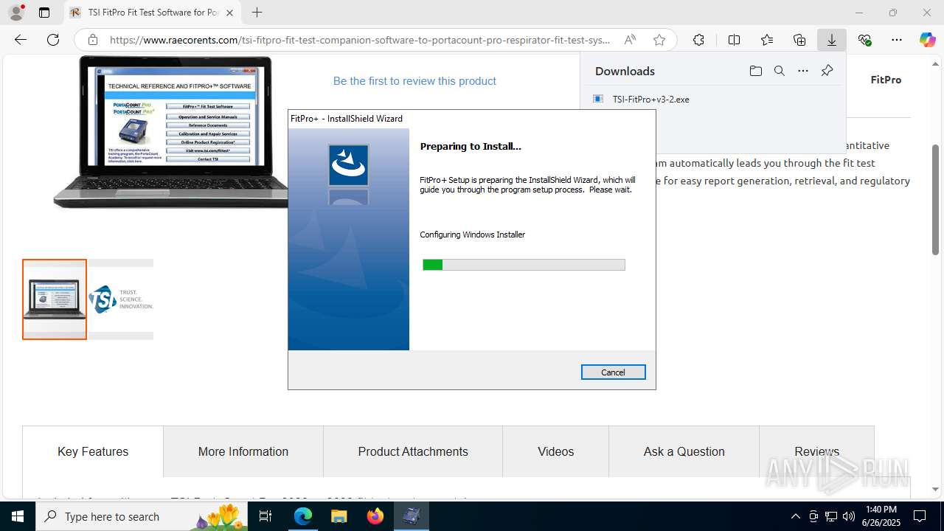944x531 pixels.
Task: Open TSI-FitPro+v3-2.exe download entry
Action: point(650,99)
